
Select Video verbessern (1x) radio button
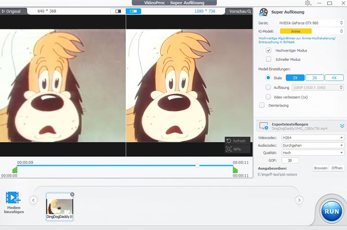click(x=268, y=97)
